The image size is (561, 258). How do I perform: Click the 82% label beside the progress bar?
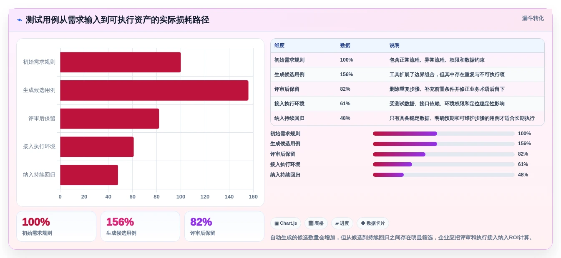(523, 154)
